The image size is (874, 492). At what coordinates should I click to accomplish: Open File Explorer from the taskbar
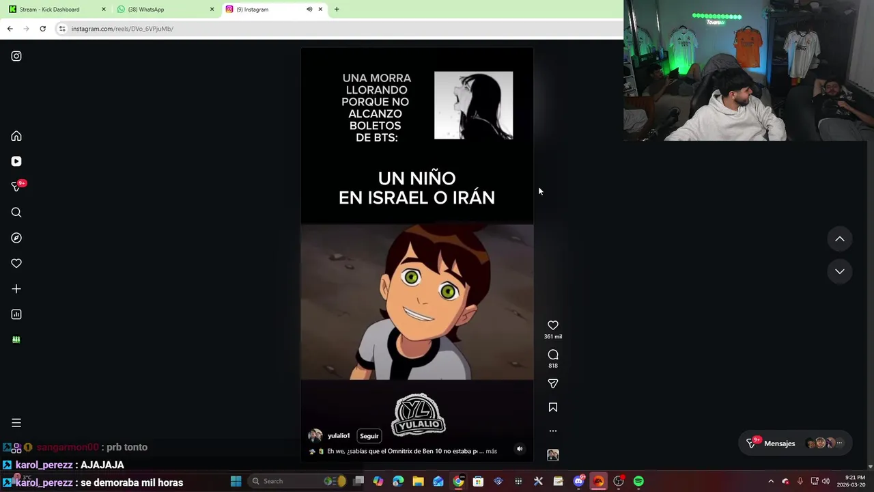tap(418, 481)
